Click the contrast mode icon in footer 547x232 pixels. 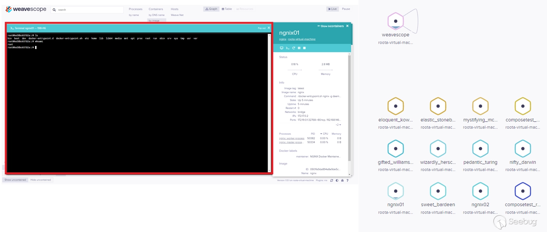point(337,181)
